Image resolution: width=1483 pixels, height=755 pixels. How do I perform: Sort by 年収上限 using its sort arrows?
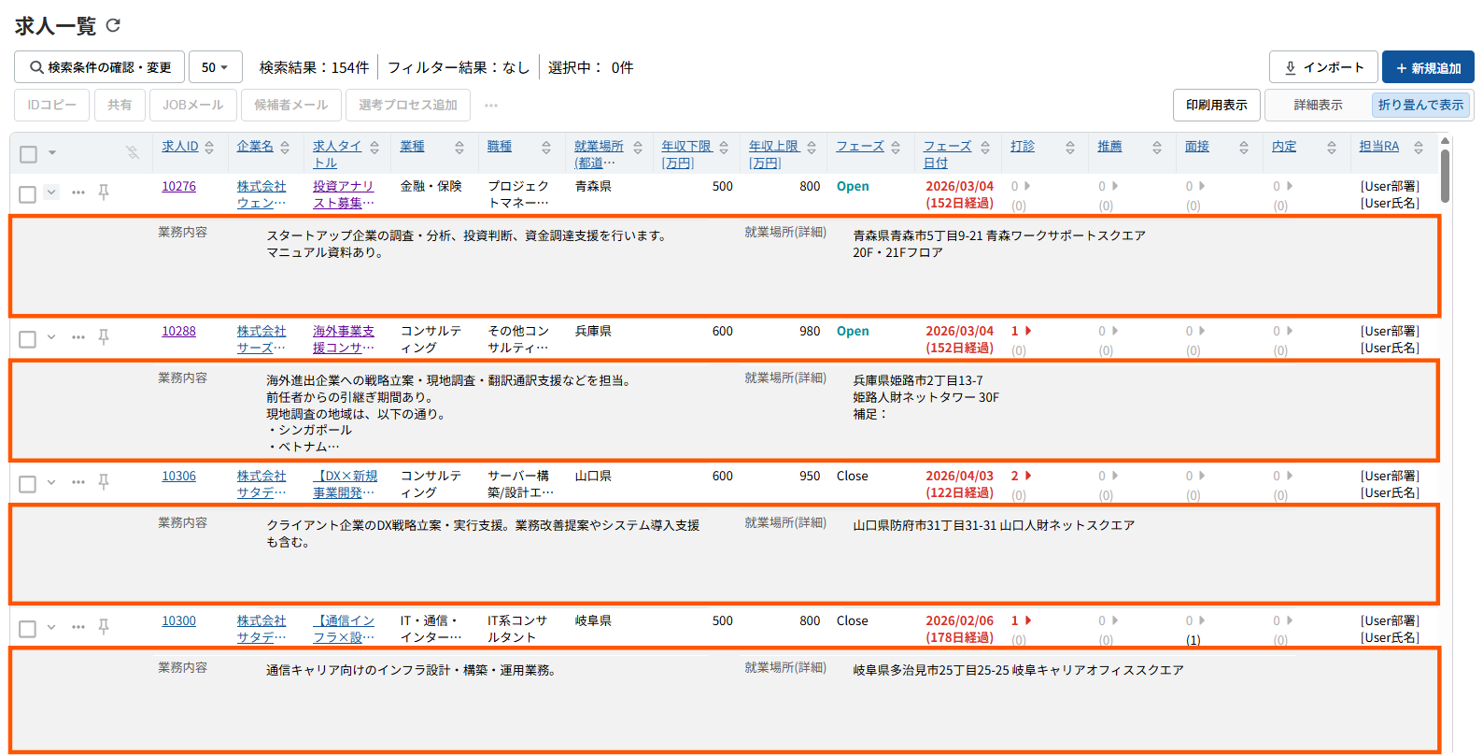tap(812, 147)
